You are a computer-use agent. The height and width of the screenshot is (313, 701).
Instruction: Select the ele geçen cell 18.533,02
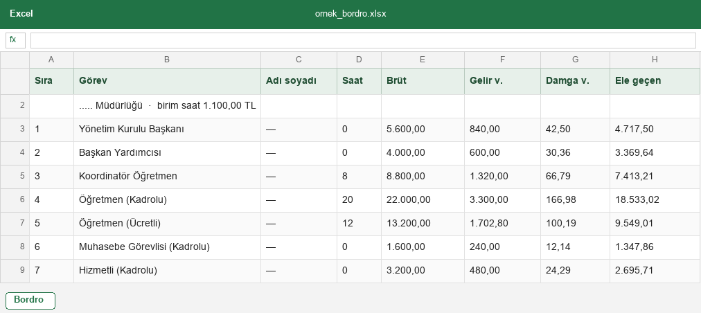tap(655, 200)
